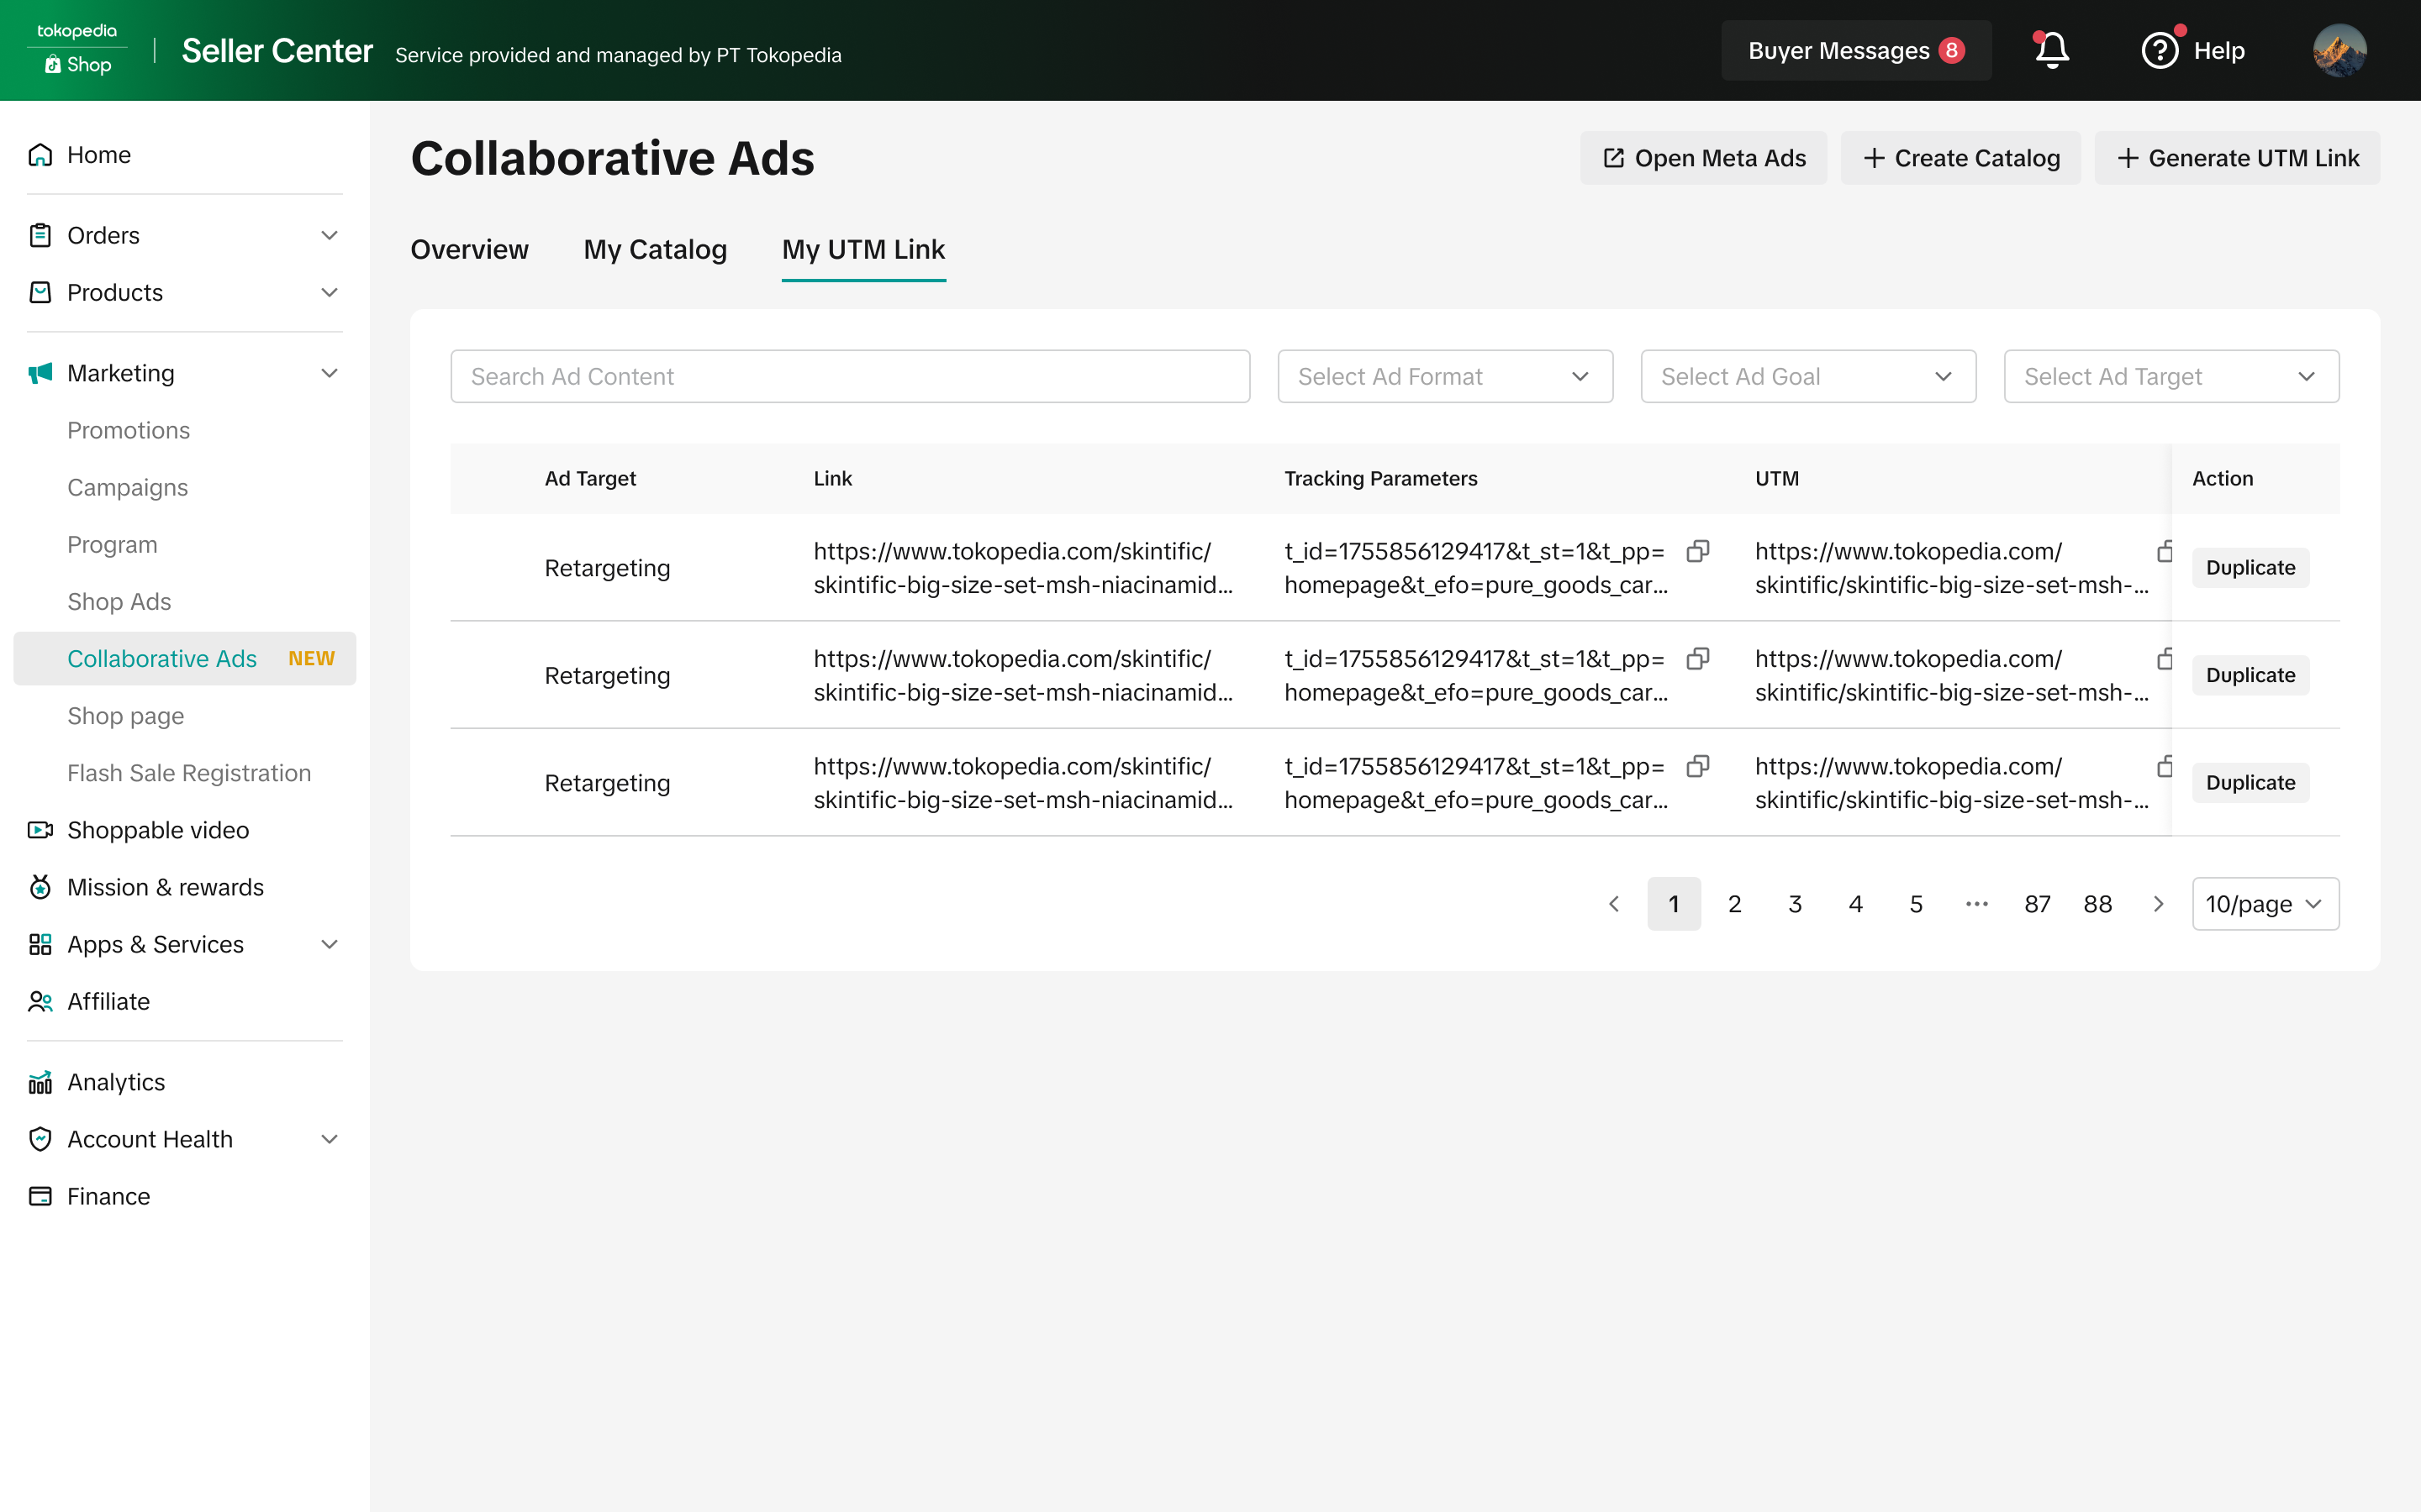Copy the UTM link in first row
The height and width of the screenshot is (1512, 2421).
tap(2164, 551)
